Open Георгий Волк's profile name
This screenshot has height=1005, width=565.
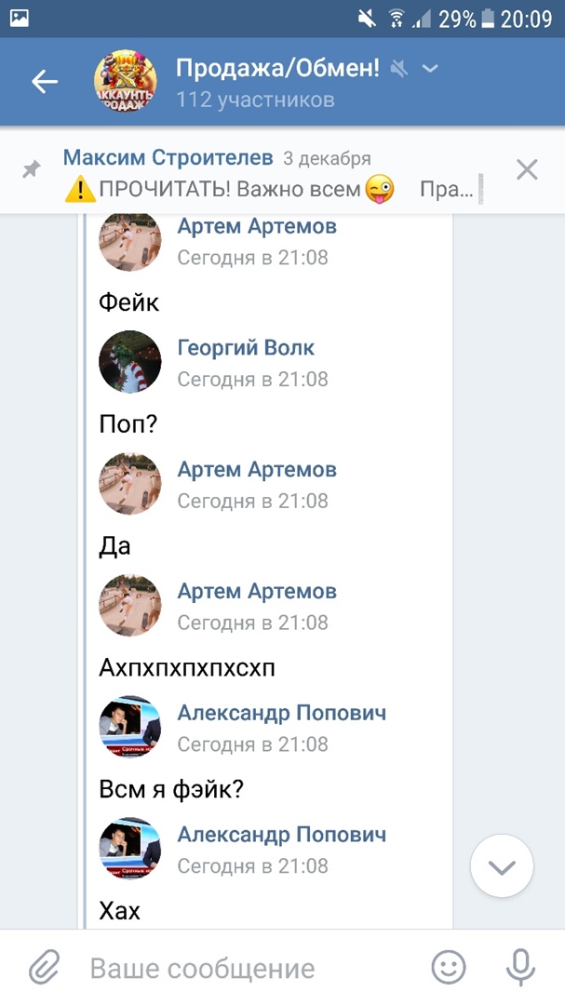[x=246, y=348]
